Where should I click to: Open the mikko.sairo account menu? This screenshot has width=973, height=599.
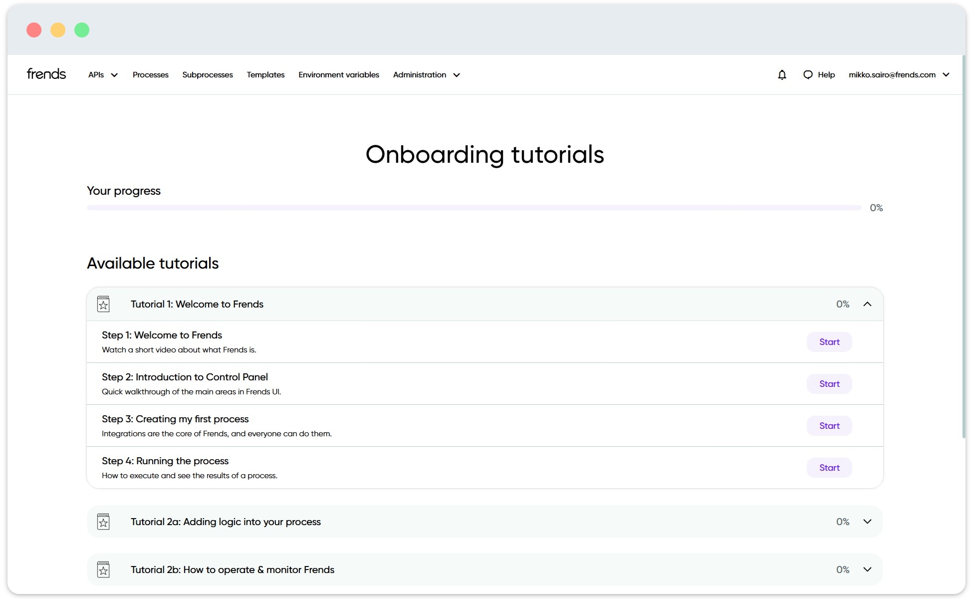[x=898, y=74]
